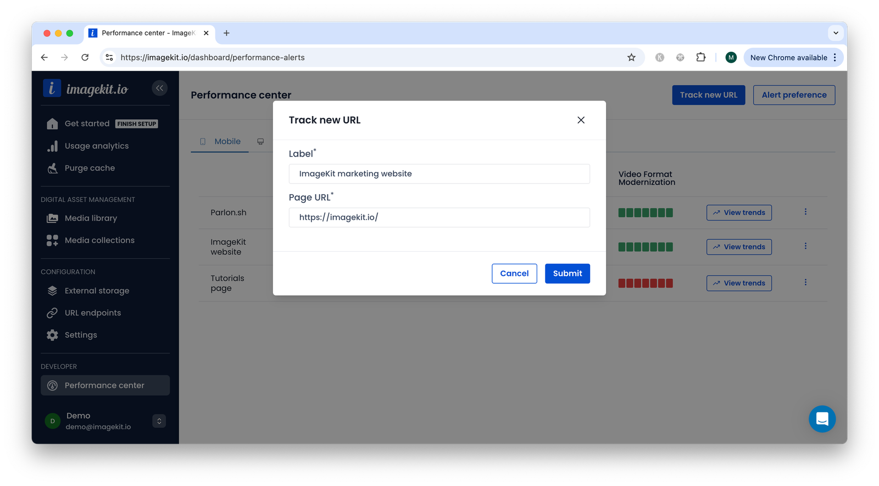Image resolution: width=879 pixels, height=486 pixels.
Task: Open Chrome profile M avatar
Action: (x=731, y=57)
